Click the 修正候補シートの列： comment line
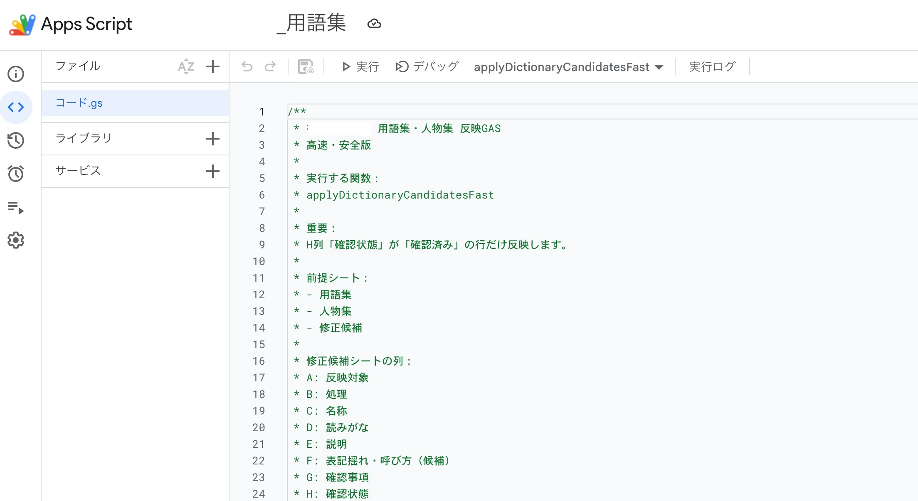918x501 pixels. [x=359, y=361]
